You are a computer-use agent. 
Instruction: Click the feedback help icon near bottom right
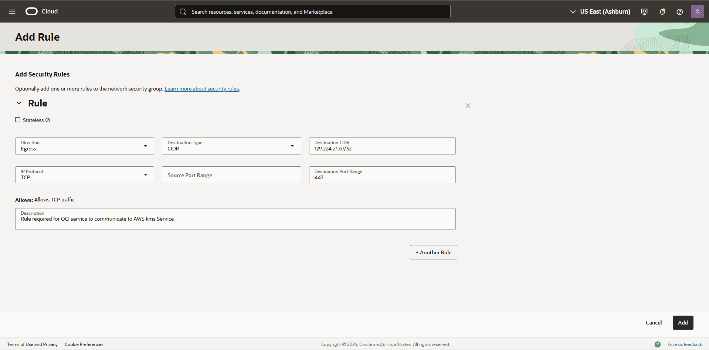658,344
